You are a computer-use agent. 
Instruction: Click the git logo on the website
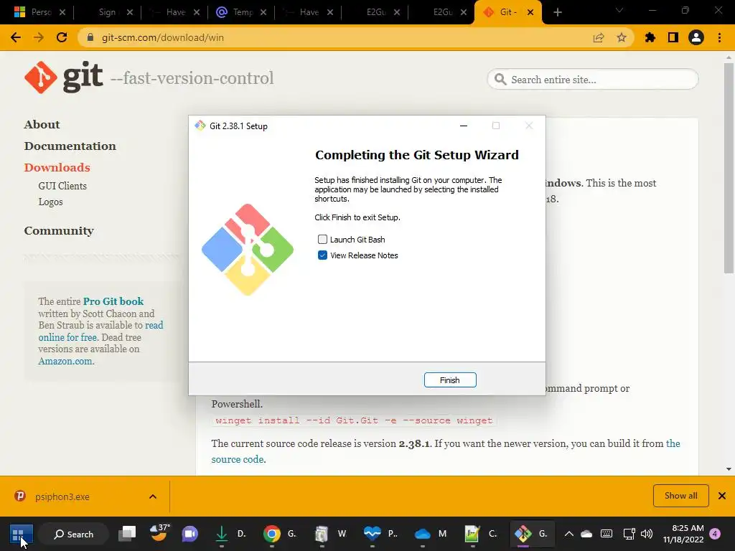[x=64, y=77]
